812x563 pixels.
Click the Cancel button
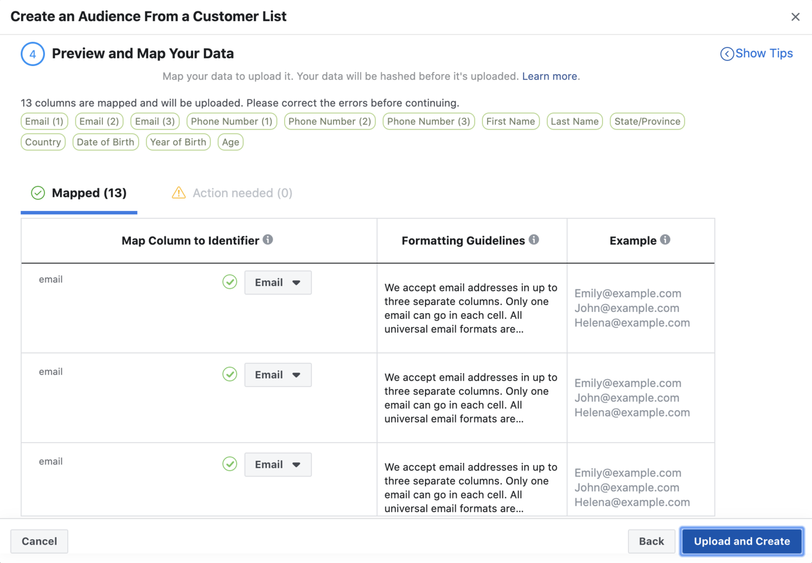[x=39, y=541]
